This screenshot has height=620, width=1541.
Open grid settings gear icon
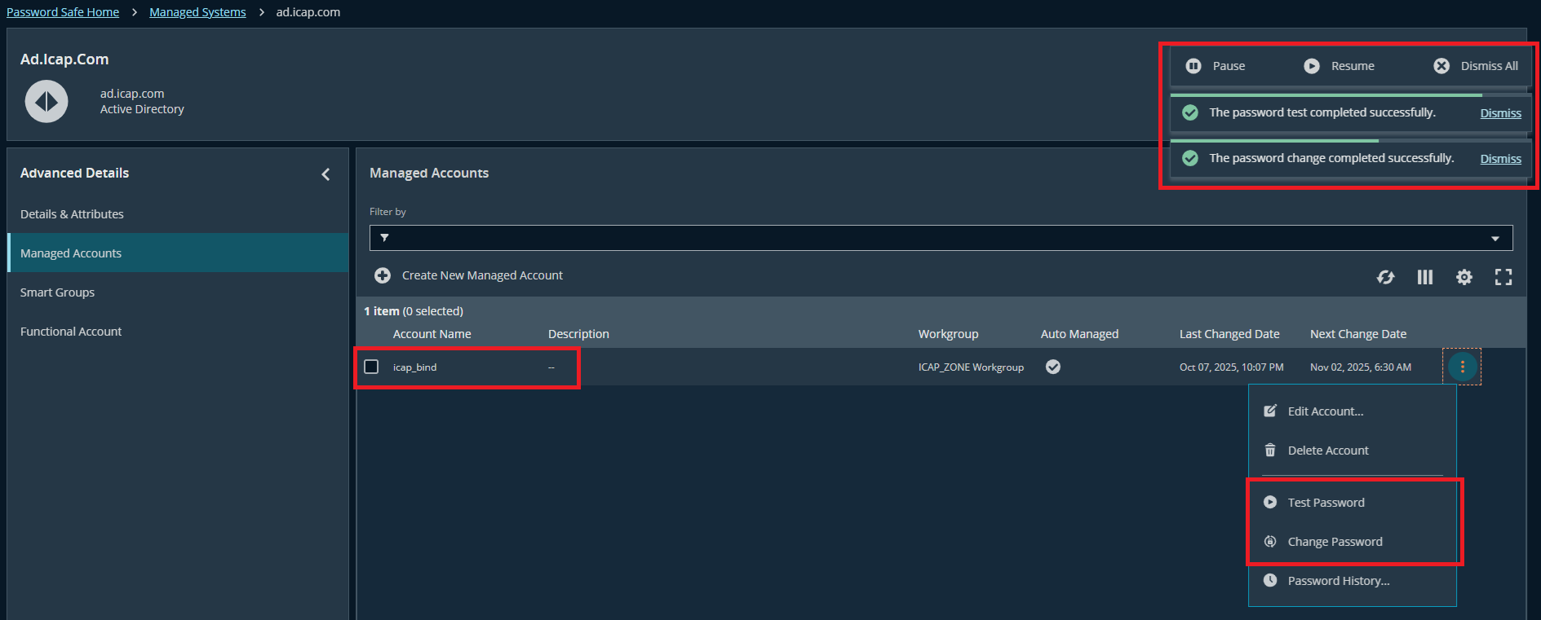click(x=1464, y=277)
